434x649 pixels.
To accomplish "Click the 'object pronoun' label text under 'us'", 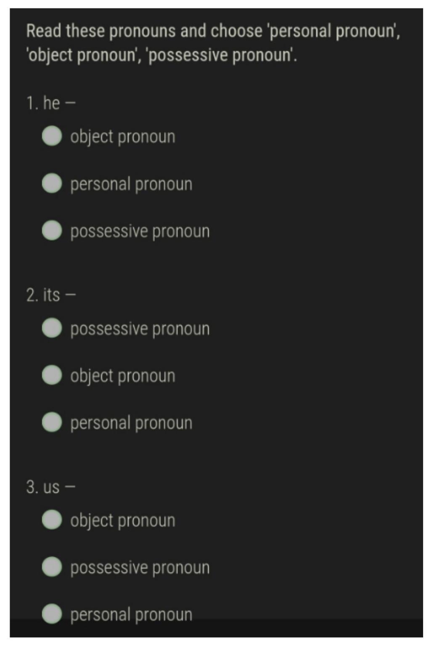I will (x=123, y=521).
